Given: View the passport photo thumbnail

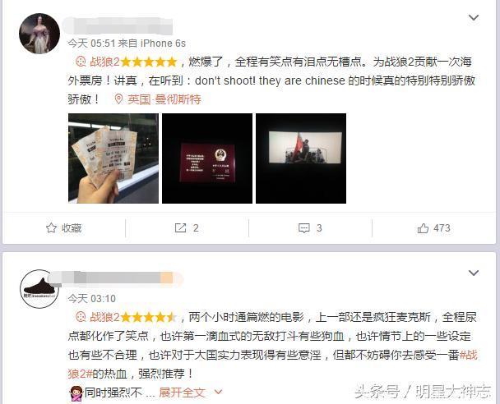Looking at the screenshot, I should coord(207,158).
